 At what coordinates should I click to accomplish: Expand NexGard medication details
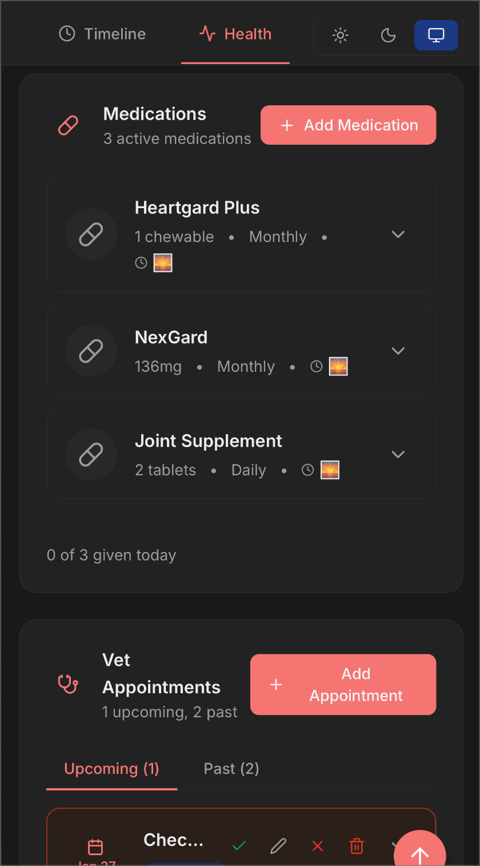click(x=398, y=351)
